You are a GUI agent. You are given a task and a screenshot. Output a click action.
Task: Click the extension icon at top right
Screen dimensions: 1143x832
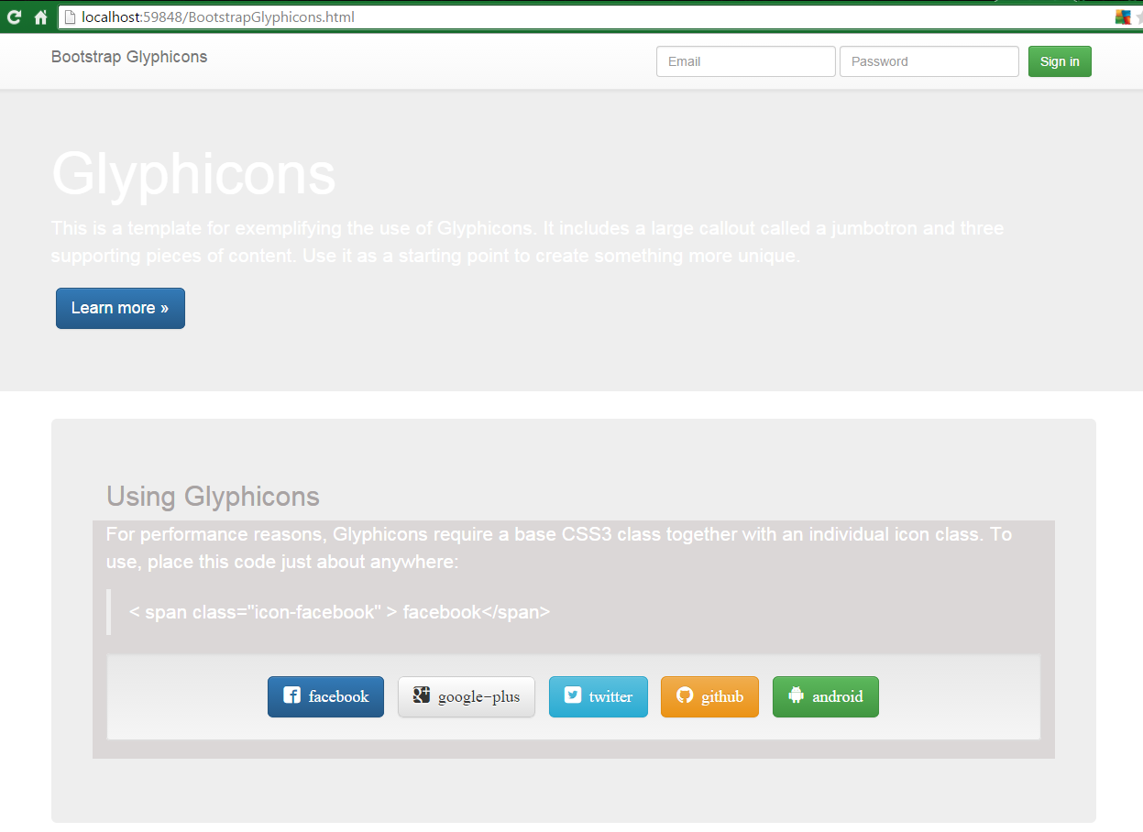click(1125, 16)
